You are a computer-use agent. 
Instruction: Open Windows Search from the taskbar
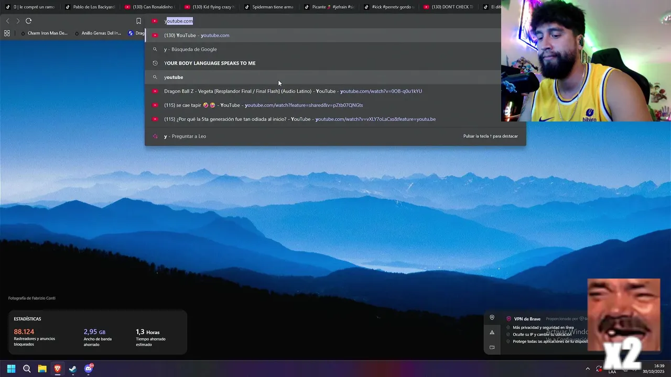click(27, 369)
